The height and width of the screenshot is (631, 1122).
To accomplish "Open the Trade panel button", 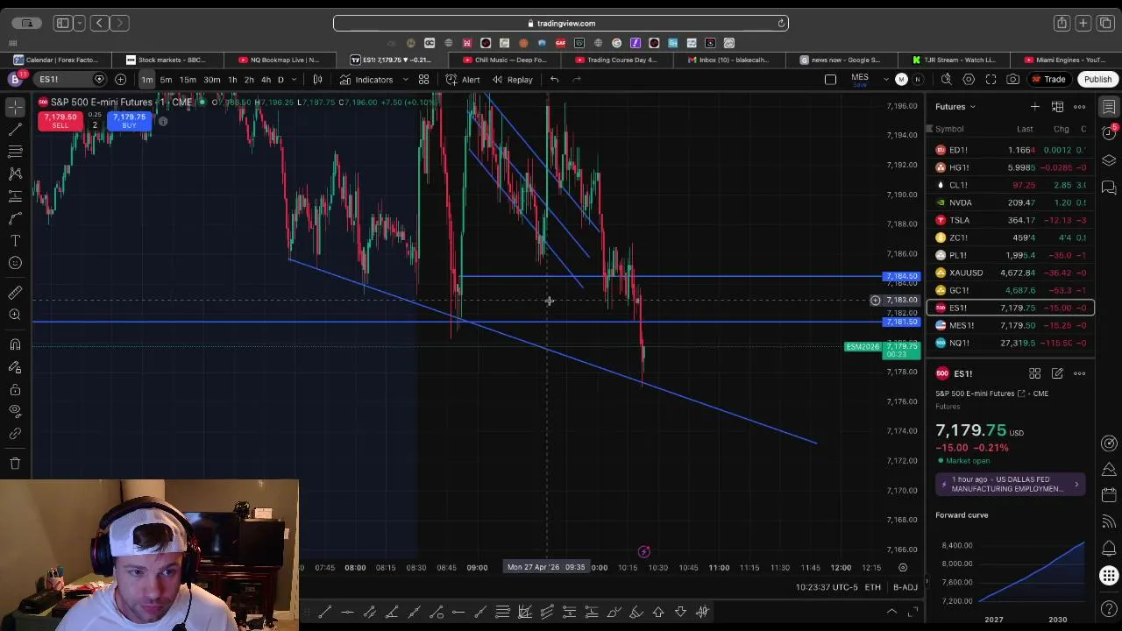I will [x=1048, y=80].
